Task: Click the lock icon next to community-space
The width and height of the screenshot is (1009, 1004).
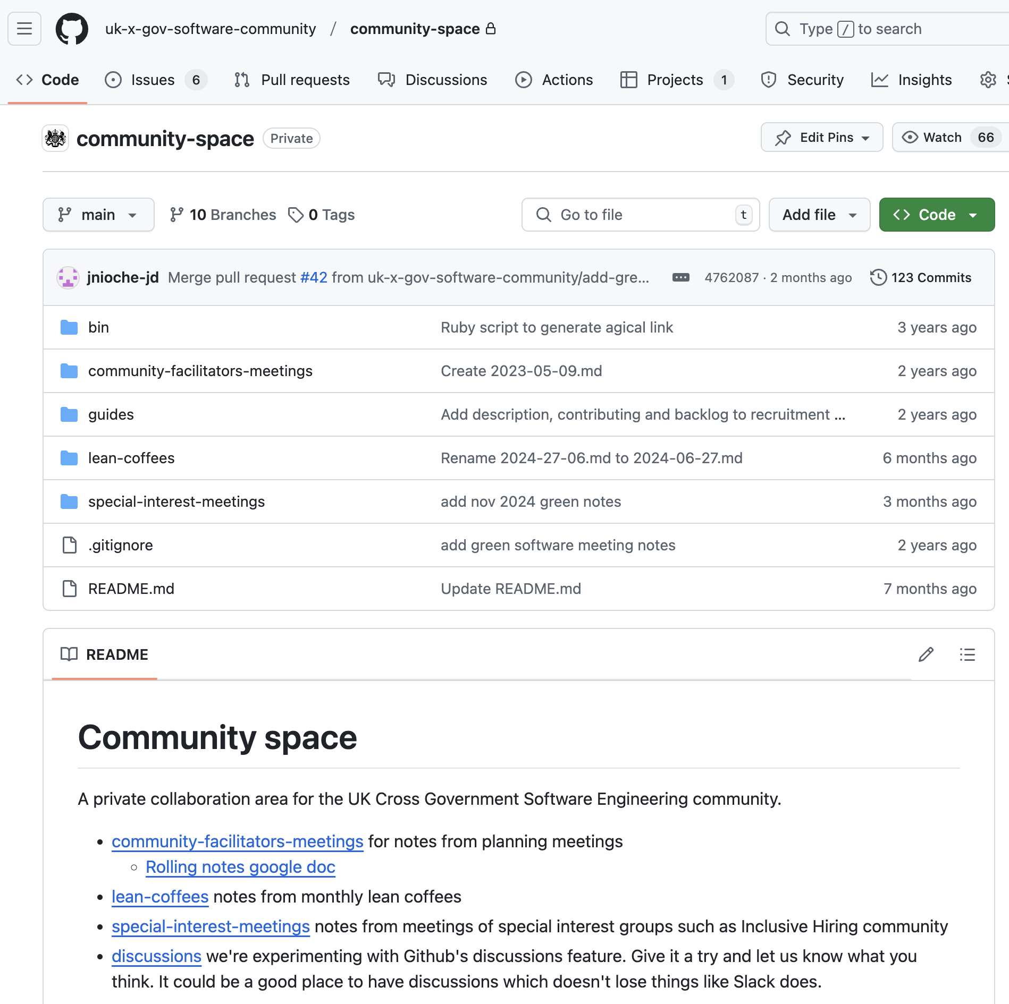Action: [x=491, y=29]
